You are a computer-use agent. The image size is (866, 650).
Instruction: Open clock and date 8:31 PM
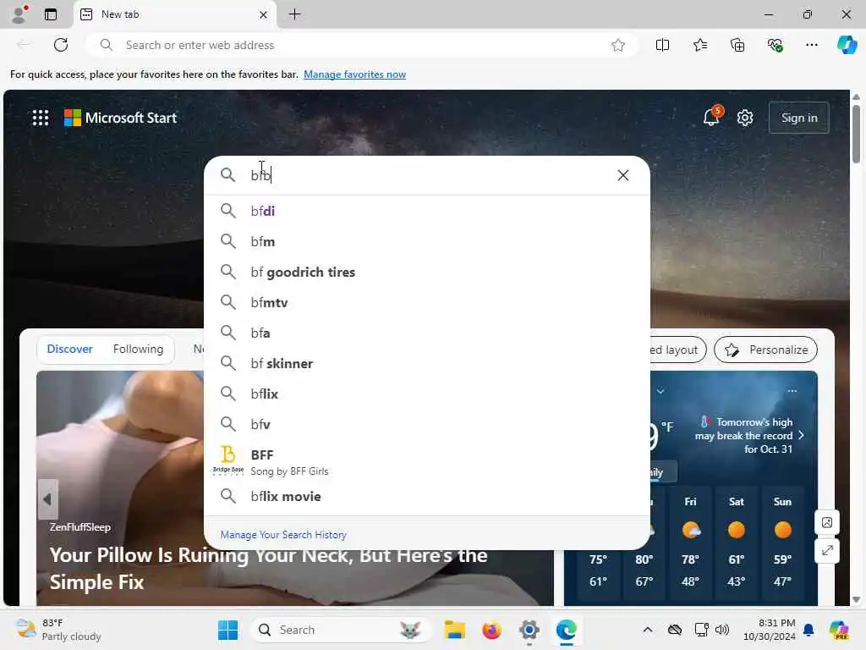point(770,630)
